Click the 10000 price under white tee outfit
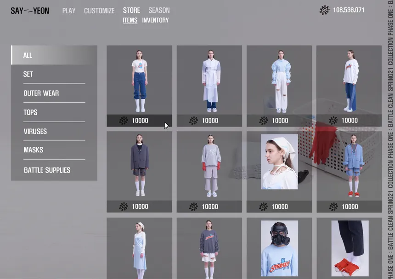The image size is (395, 279). tap(140, 121)
